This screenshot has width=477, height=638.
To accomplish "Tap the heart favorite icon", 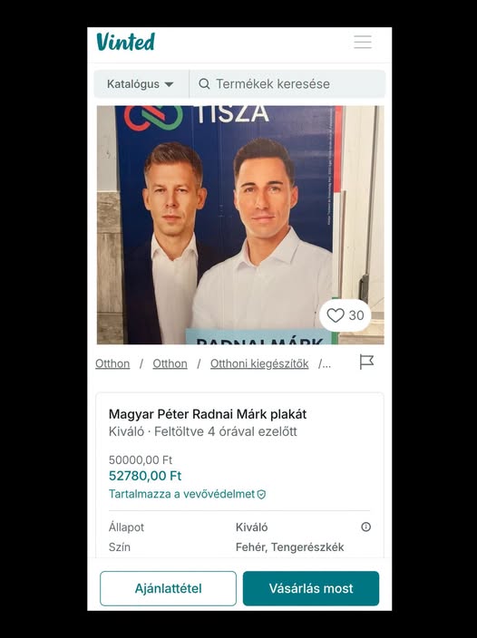I will click(x=336, y=315).
